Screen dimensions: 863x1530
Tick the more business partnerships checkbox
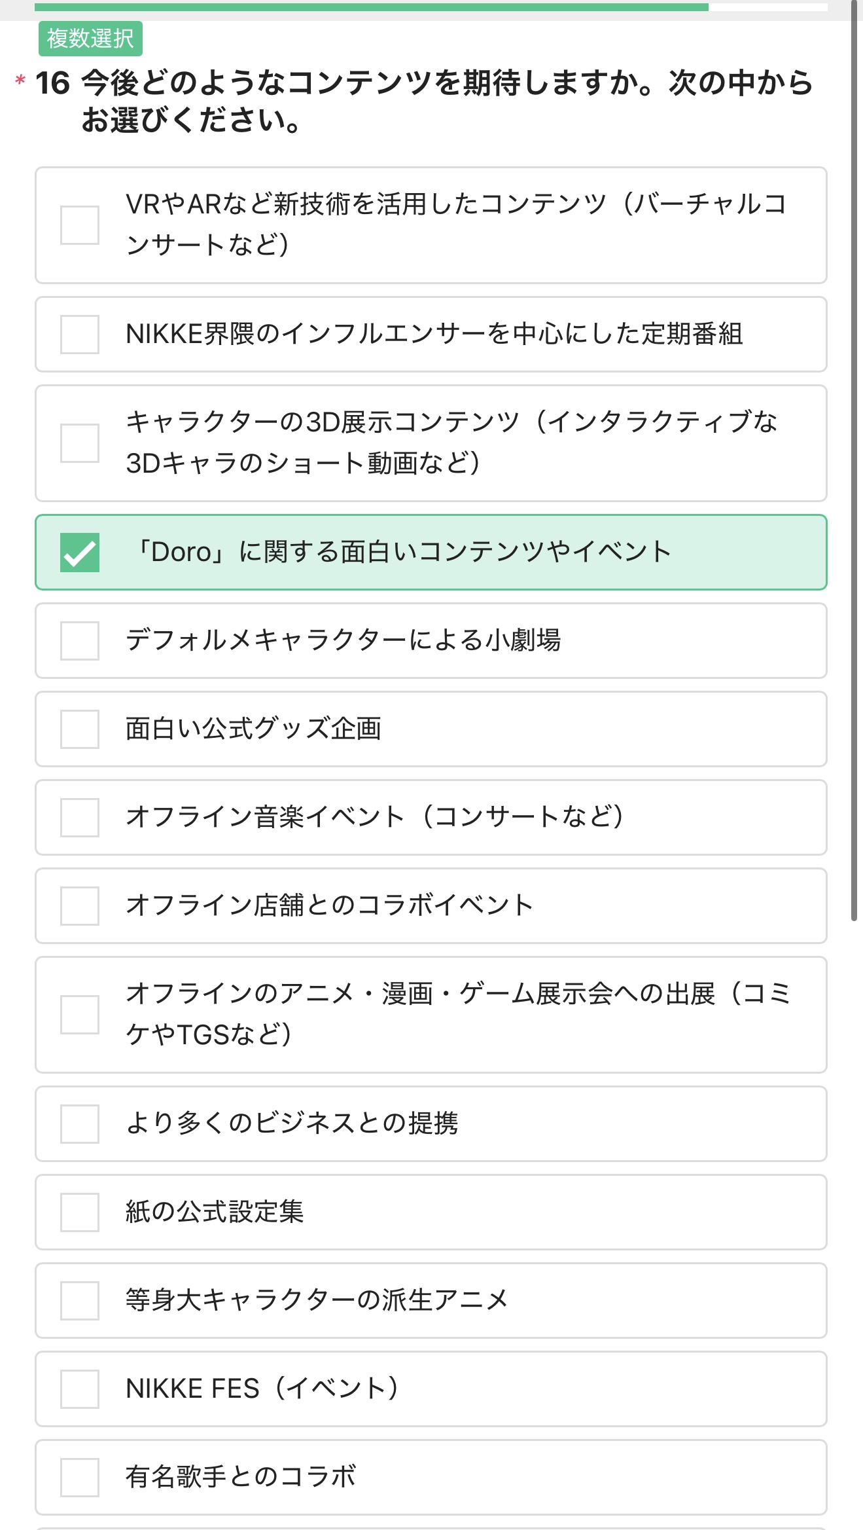(80, 1124)
